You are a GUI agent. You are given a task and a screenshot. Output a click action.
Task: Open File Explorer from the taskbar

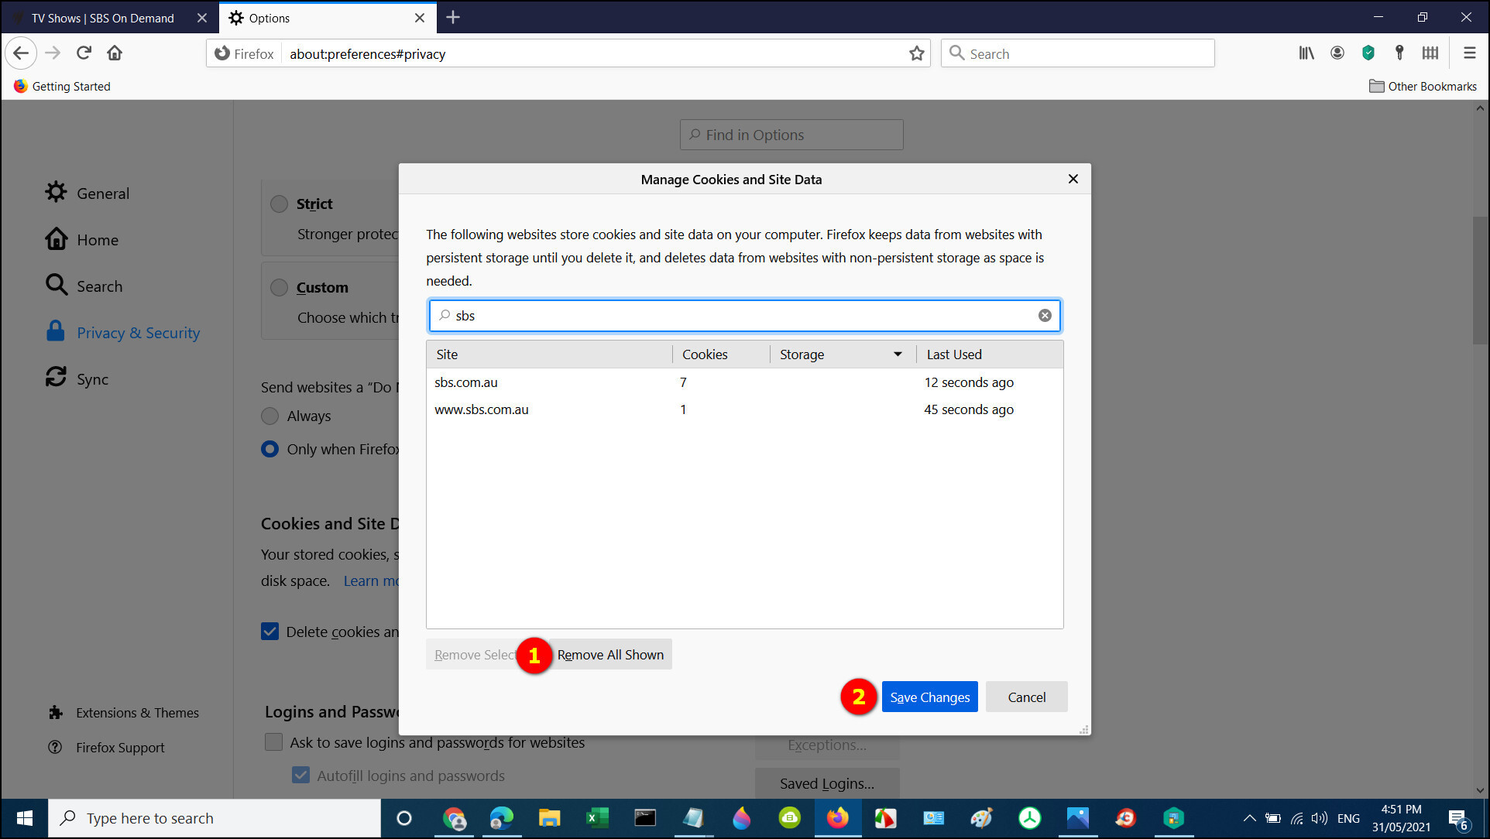[x=549, y=818]
